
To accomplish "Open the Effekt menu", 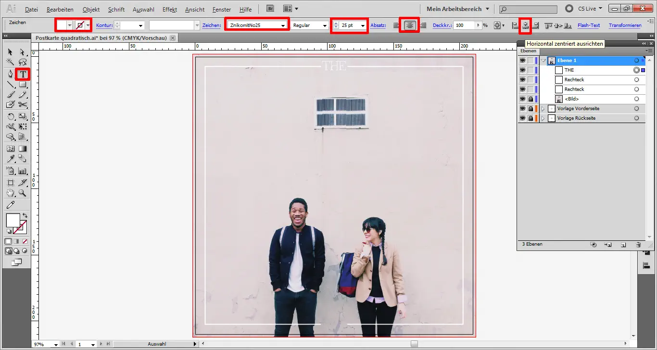I will tap(170, 10).
